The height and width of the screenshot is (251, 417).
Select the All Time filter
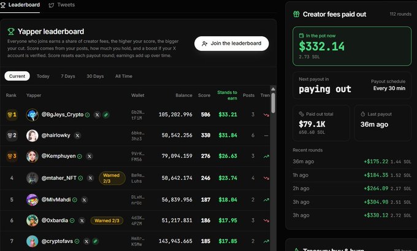(x=124, y=76)
